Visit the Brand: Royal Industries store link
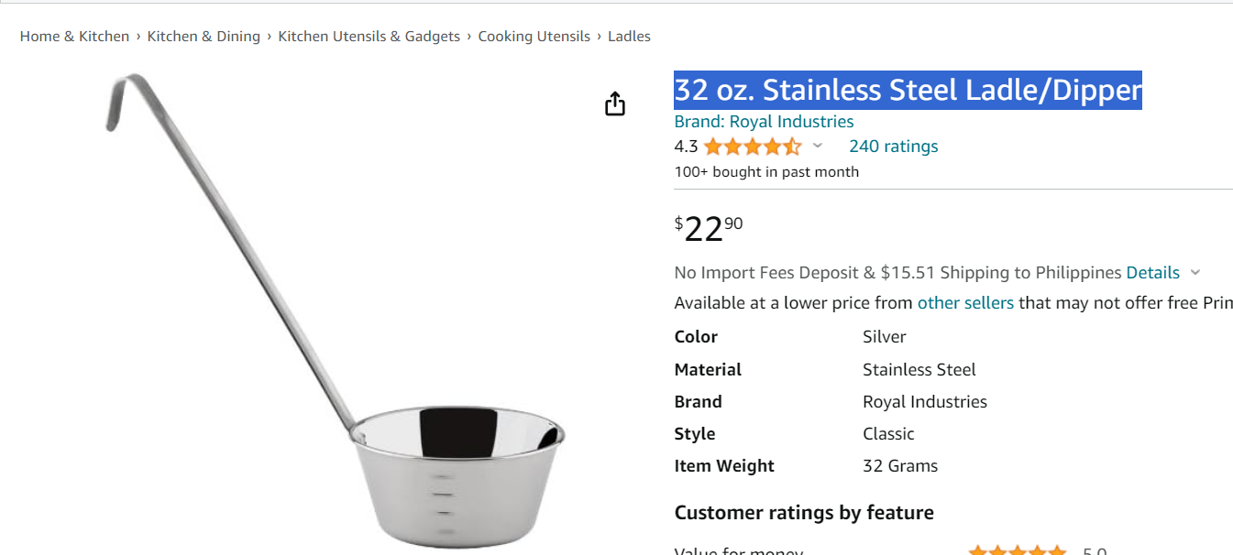 tap(764, 122)
